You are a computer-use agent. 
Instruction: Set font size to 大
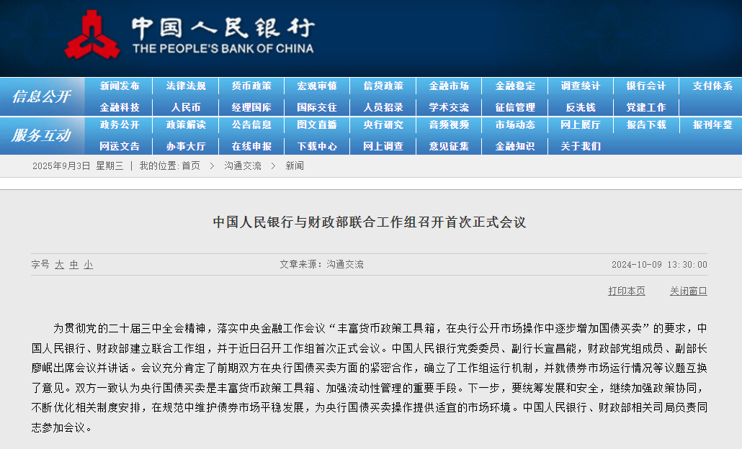point(59,265)
